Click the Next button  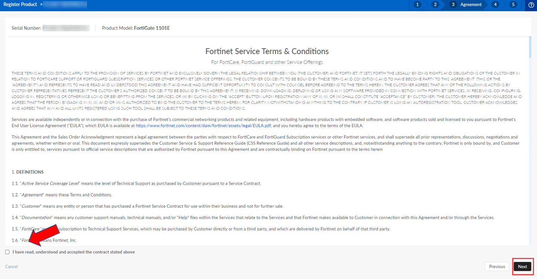coord(523,266)
